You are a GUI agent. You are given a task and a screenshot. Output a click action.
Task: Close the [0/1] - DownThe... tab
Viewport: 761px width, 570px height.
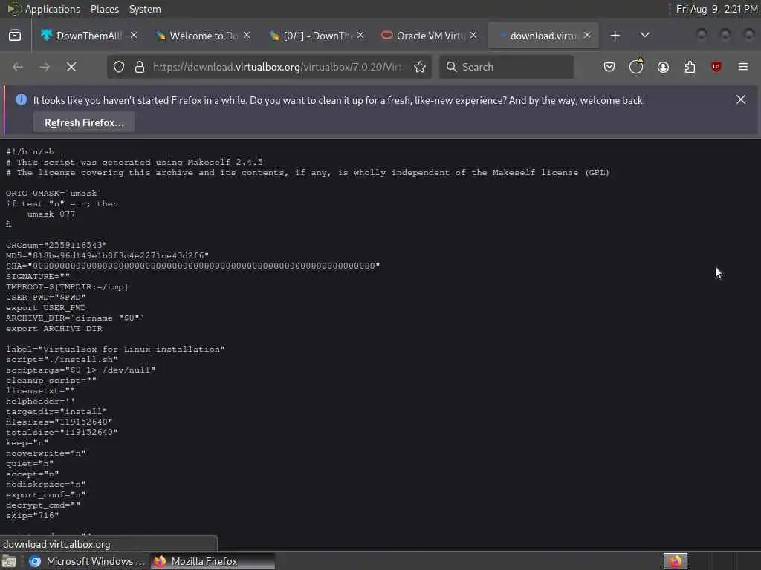360,36
